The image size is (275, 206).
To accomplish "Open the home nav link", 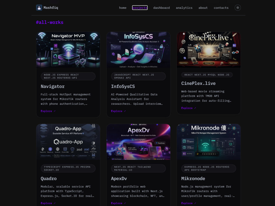I will coord(123,8).
